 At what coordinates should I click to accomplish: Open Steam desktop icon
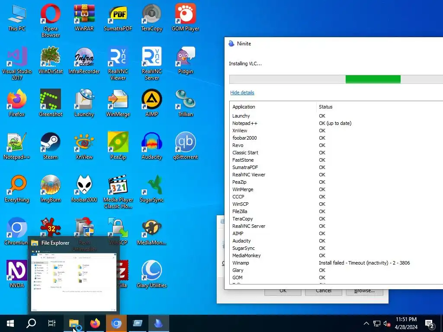(50, 146)
